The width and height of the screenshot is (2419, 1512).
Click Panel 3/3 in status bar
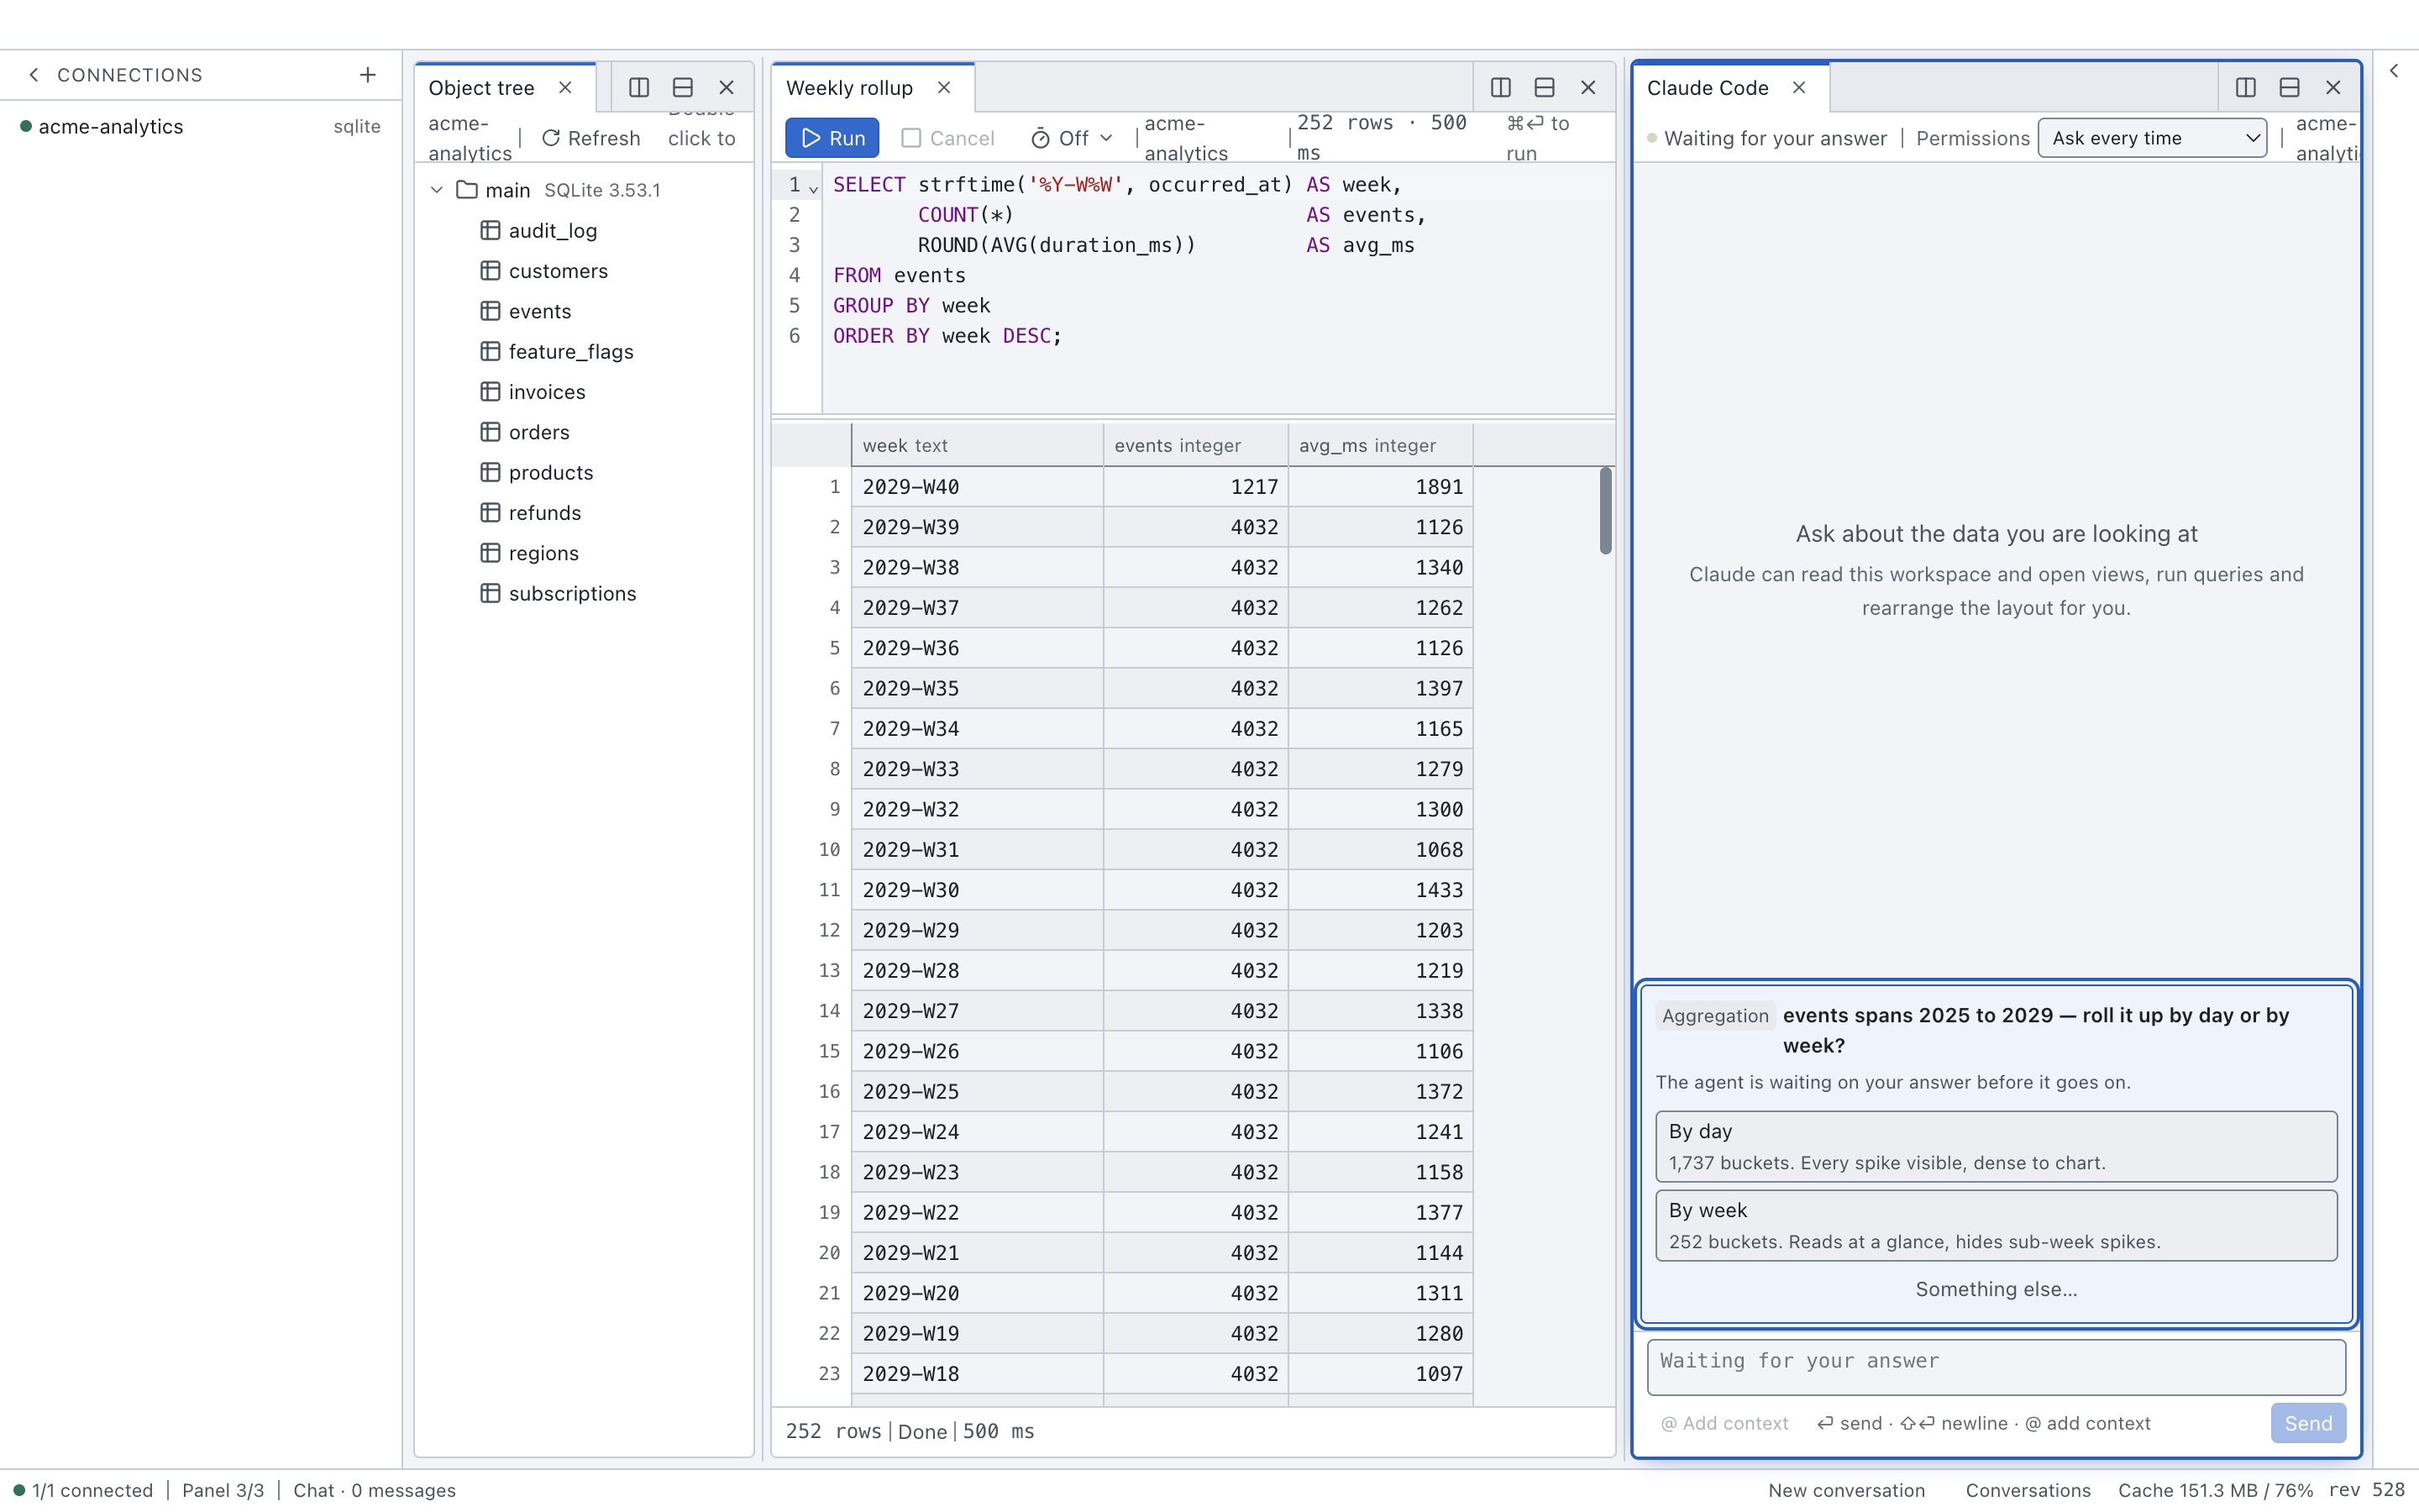click(x=223, y=1490)
